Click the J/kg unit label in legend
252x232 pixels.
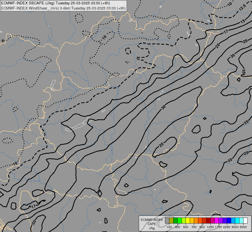152,228
